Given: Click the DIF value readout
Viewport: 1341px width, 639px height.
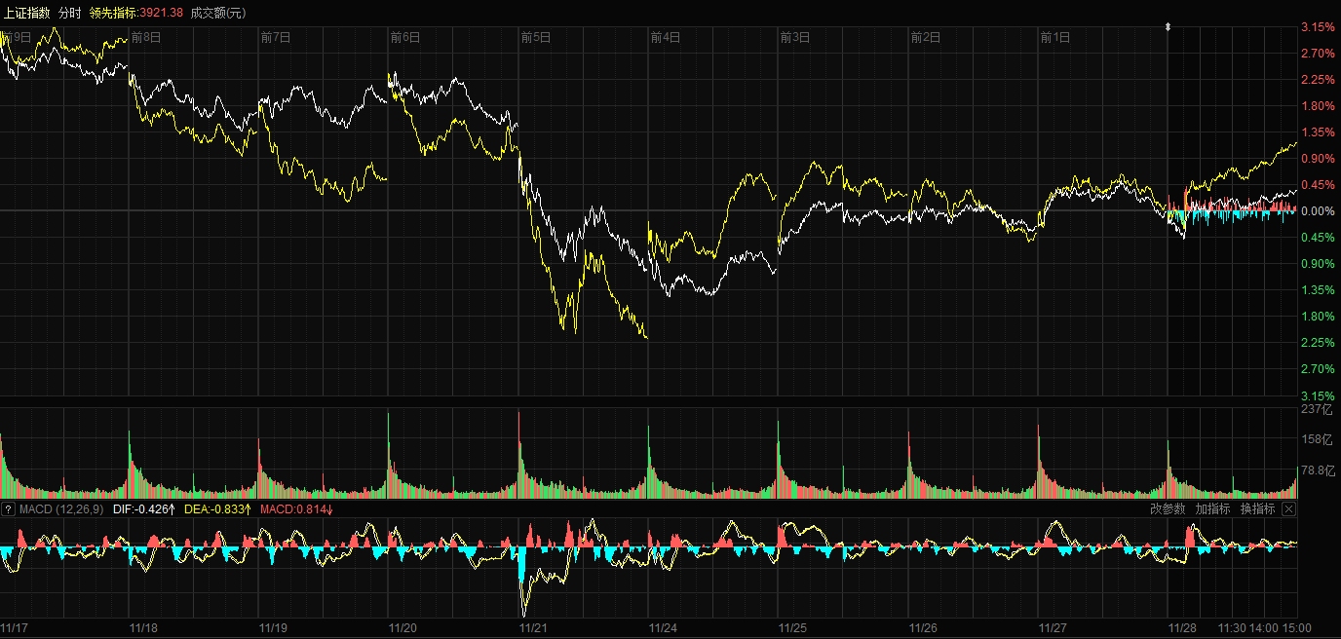Looking at the screenshot, I should point(143,509).
